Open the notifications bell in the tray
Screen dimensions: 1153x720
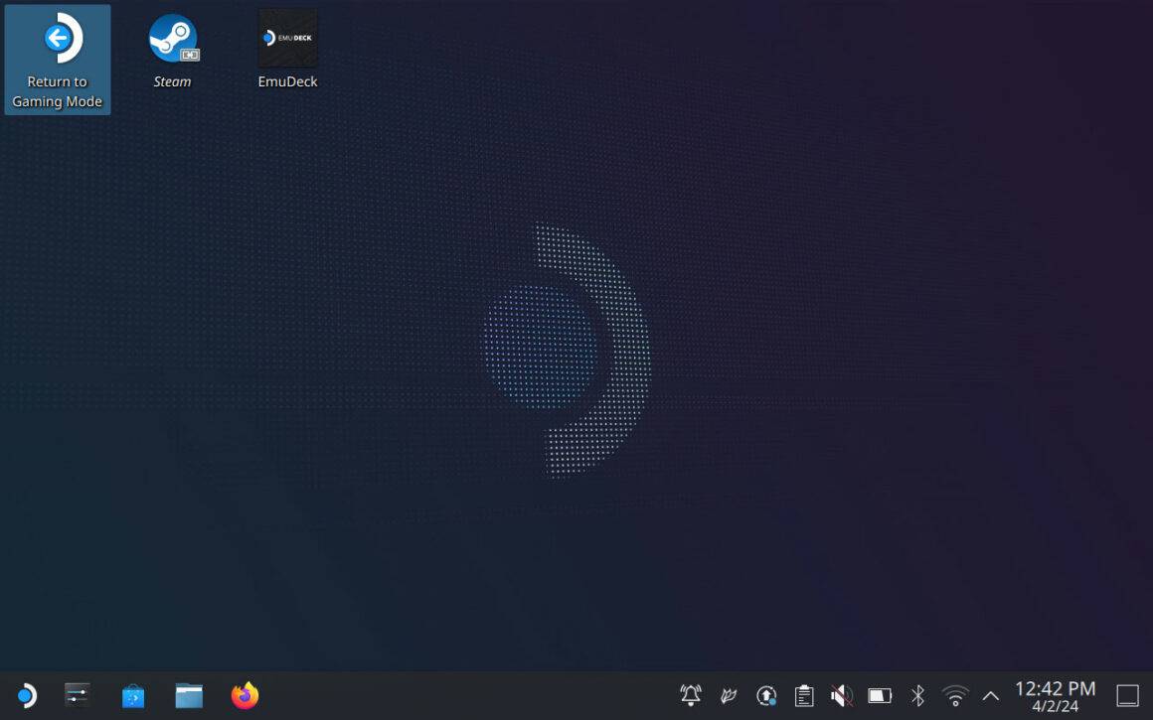pos(691,695)
